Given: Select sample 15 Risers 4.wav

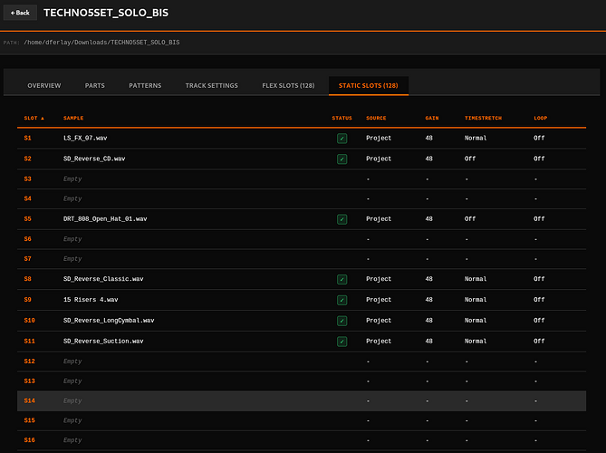Looking at the screenshot, I should (91, 300).
